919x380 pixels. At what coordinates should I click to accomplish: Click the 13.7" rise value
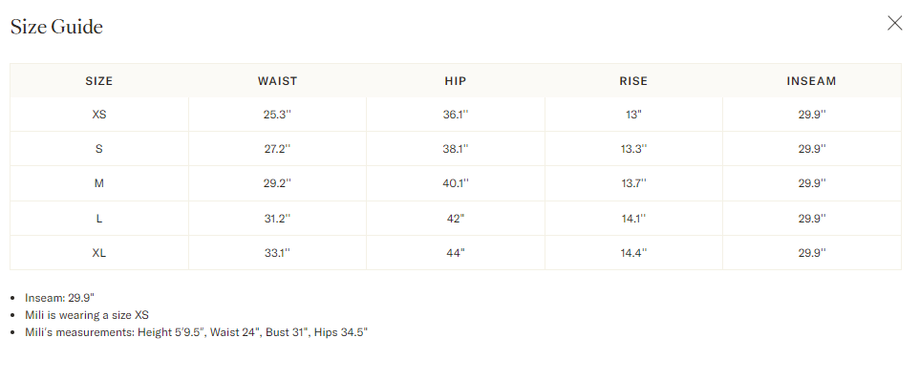click(633, 183)
